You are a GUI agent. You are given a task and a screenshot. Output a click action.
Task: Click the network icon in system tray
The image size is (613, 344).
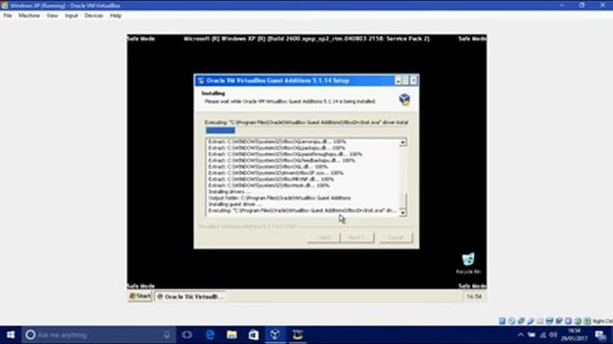[543, 334]
